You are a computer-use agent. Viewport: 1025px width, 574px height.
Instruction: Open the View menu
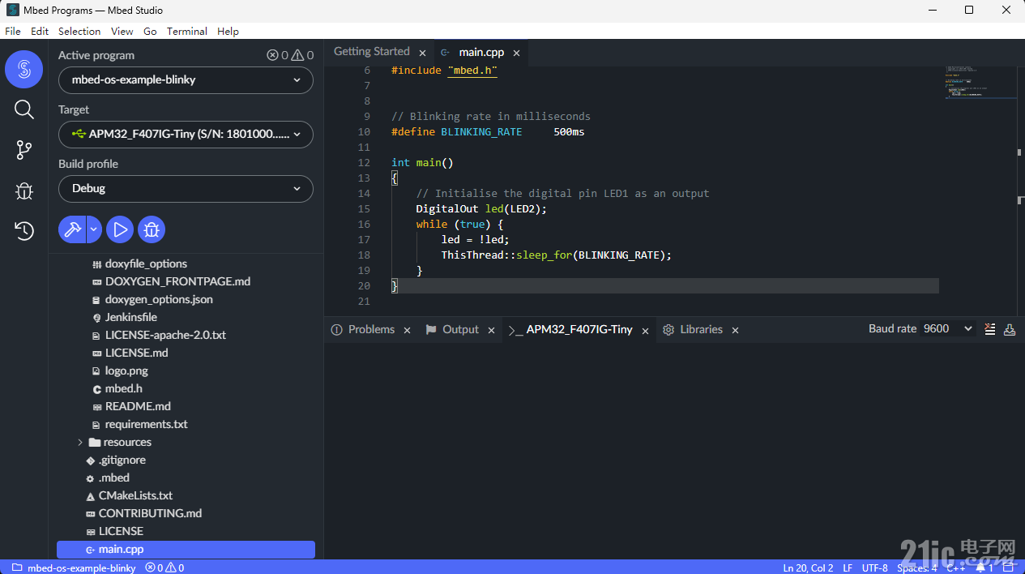[x=122, y=31]
